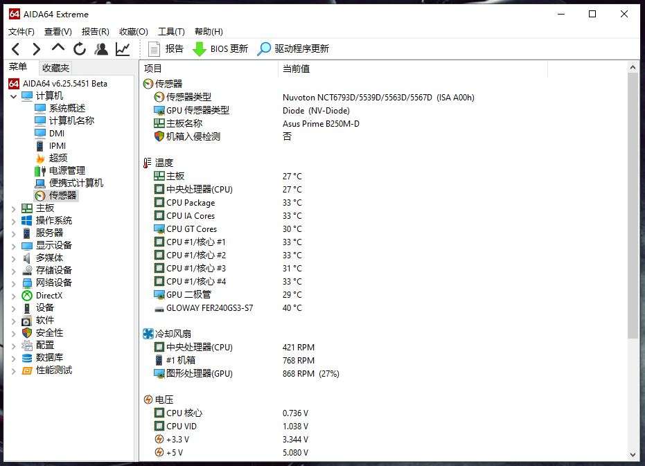The image size is (645, 466).
Task: Expand the 软件 tree node
Action: click(x=14, y=321)
